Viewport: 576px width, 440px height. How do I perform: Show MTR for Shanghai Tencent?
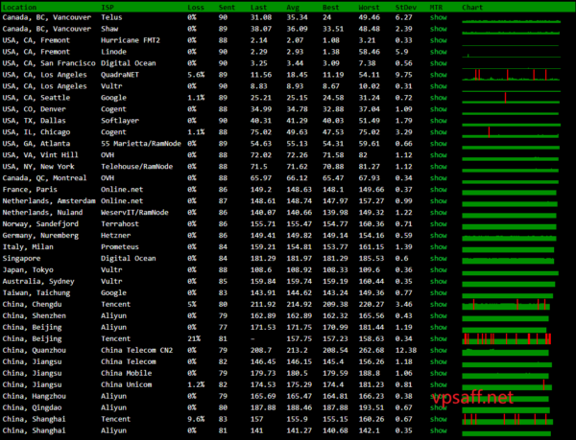439,419
